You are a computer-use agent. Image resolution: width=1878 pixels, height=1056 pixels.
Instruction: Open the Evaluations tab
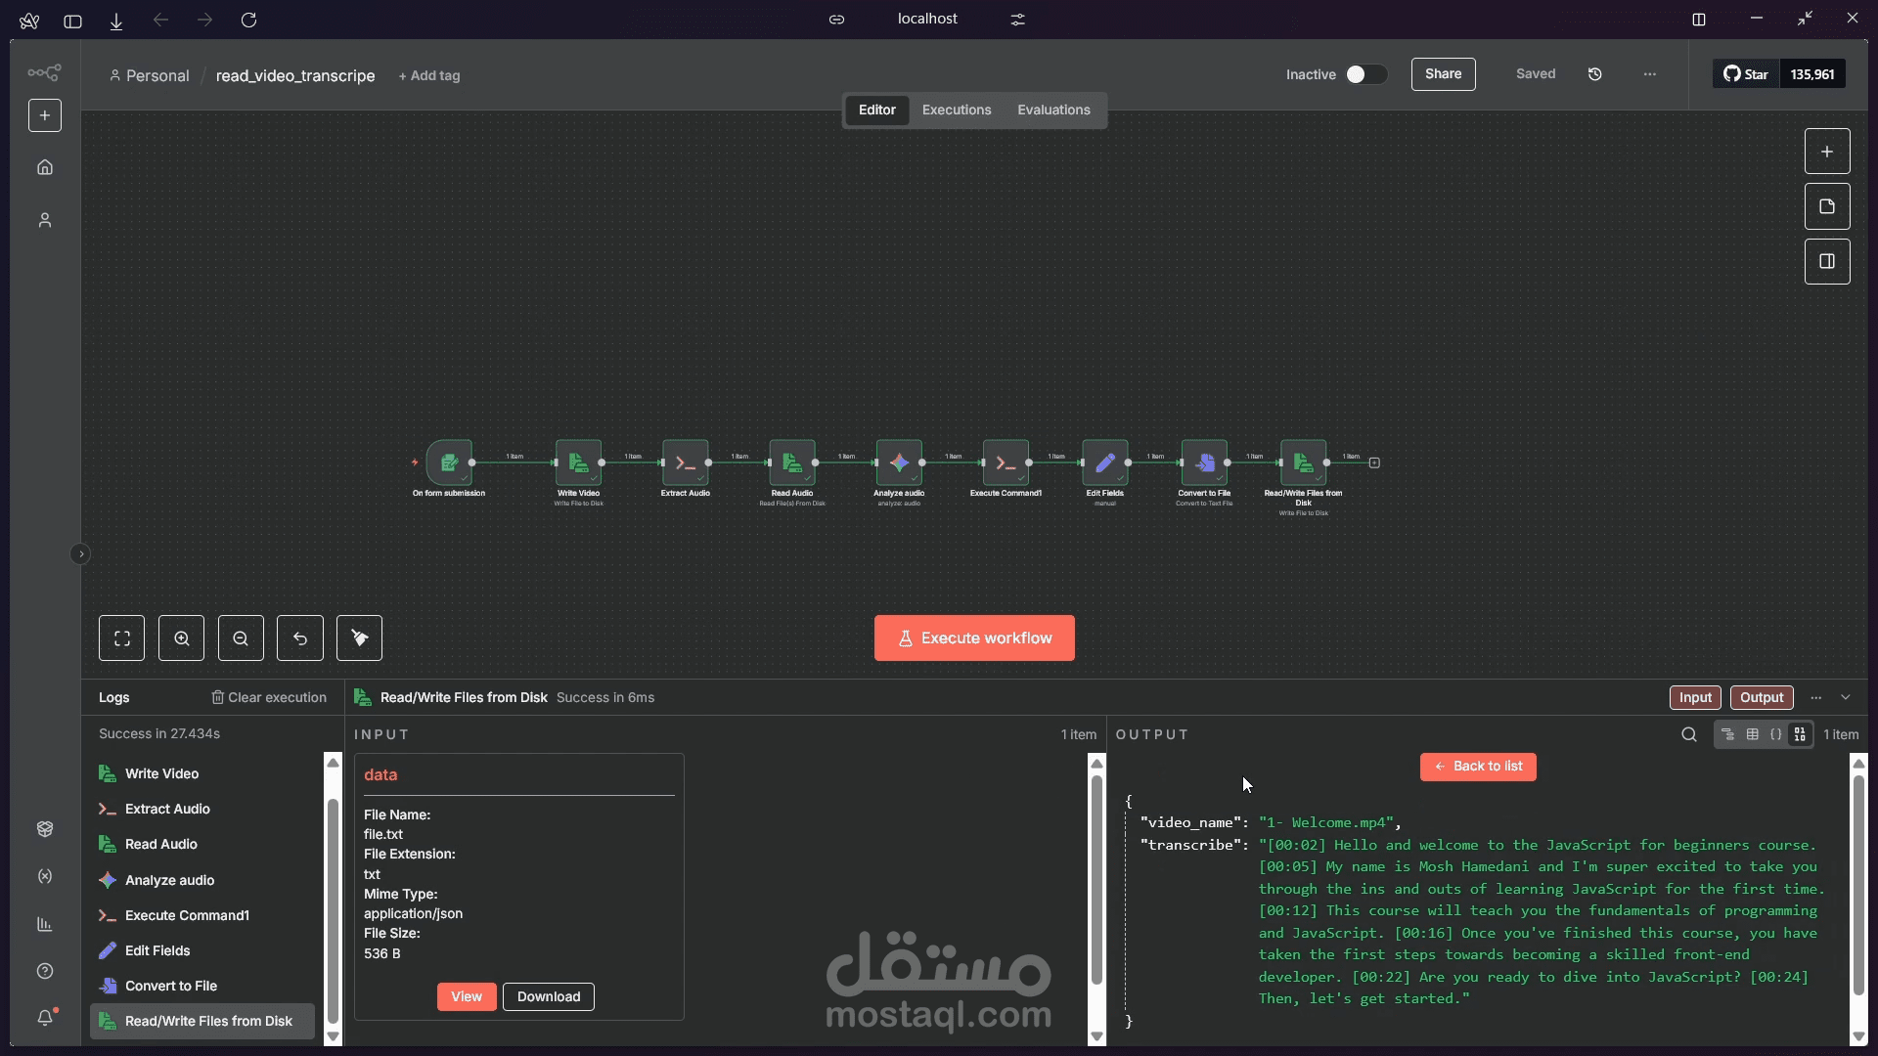pyautogui.click(x=1053, y=110)
